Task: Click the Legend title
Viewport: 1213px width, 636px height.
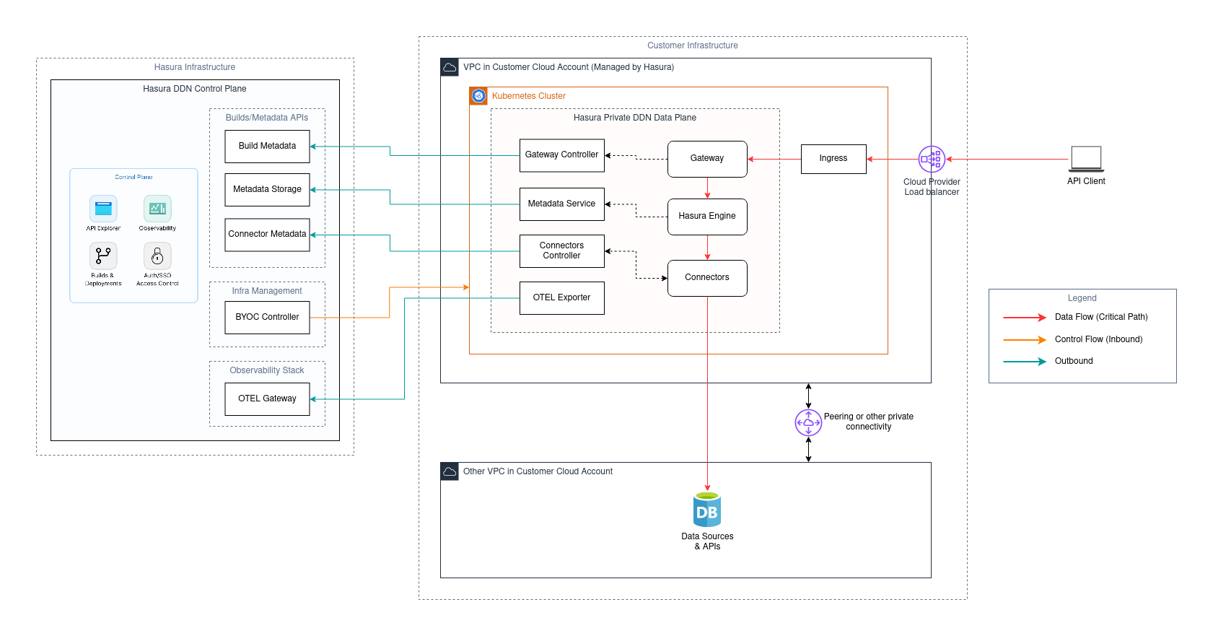Action: (1082, 298)
